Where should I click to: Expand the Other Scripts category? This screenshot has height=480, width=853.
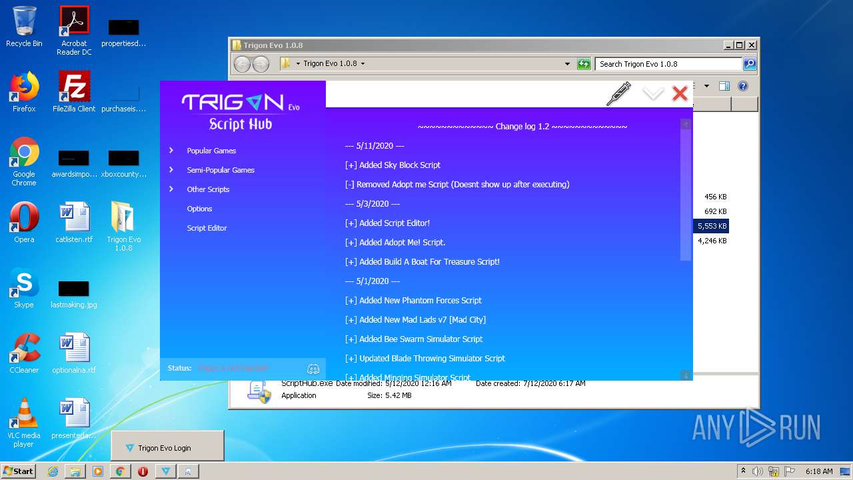[x=171, y=189]
